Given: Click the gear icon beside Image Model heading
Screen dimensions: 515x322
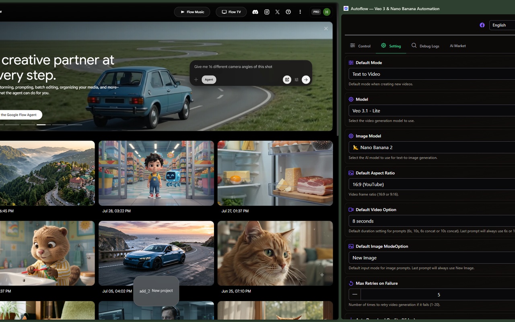Looking at the screenshot, I should tap(351, 136).
